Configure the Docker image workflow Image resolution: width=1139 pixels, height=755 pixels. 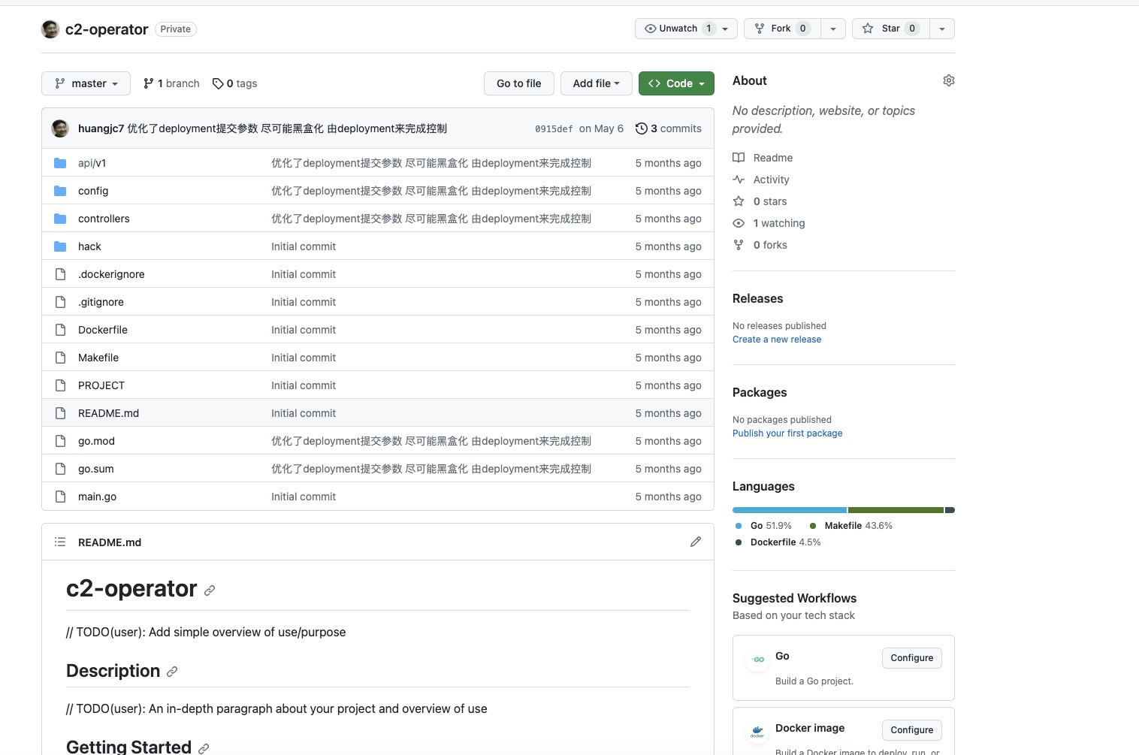coord(912,730)
